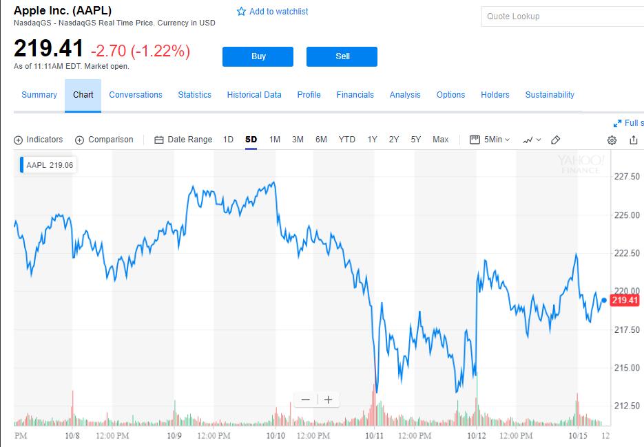The image size is (644, 447).
Task: Open chart settings gear icon
Action: click(x=612, y=140)
